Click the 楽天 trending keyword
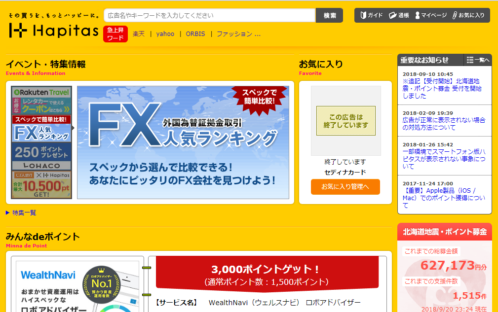 (x=139, y=34)
